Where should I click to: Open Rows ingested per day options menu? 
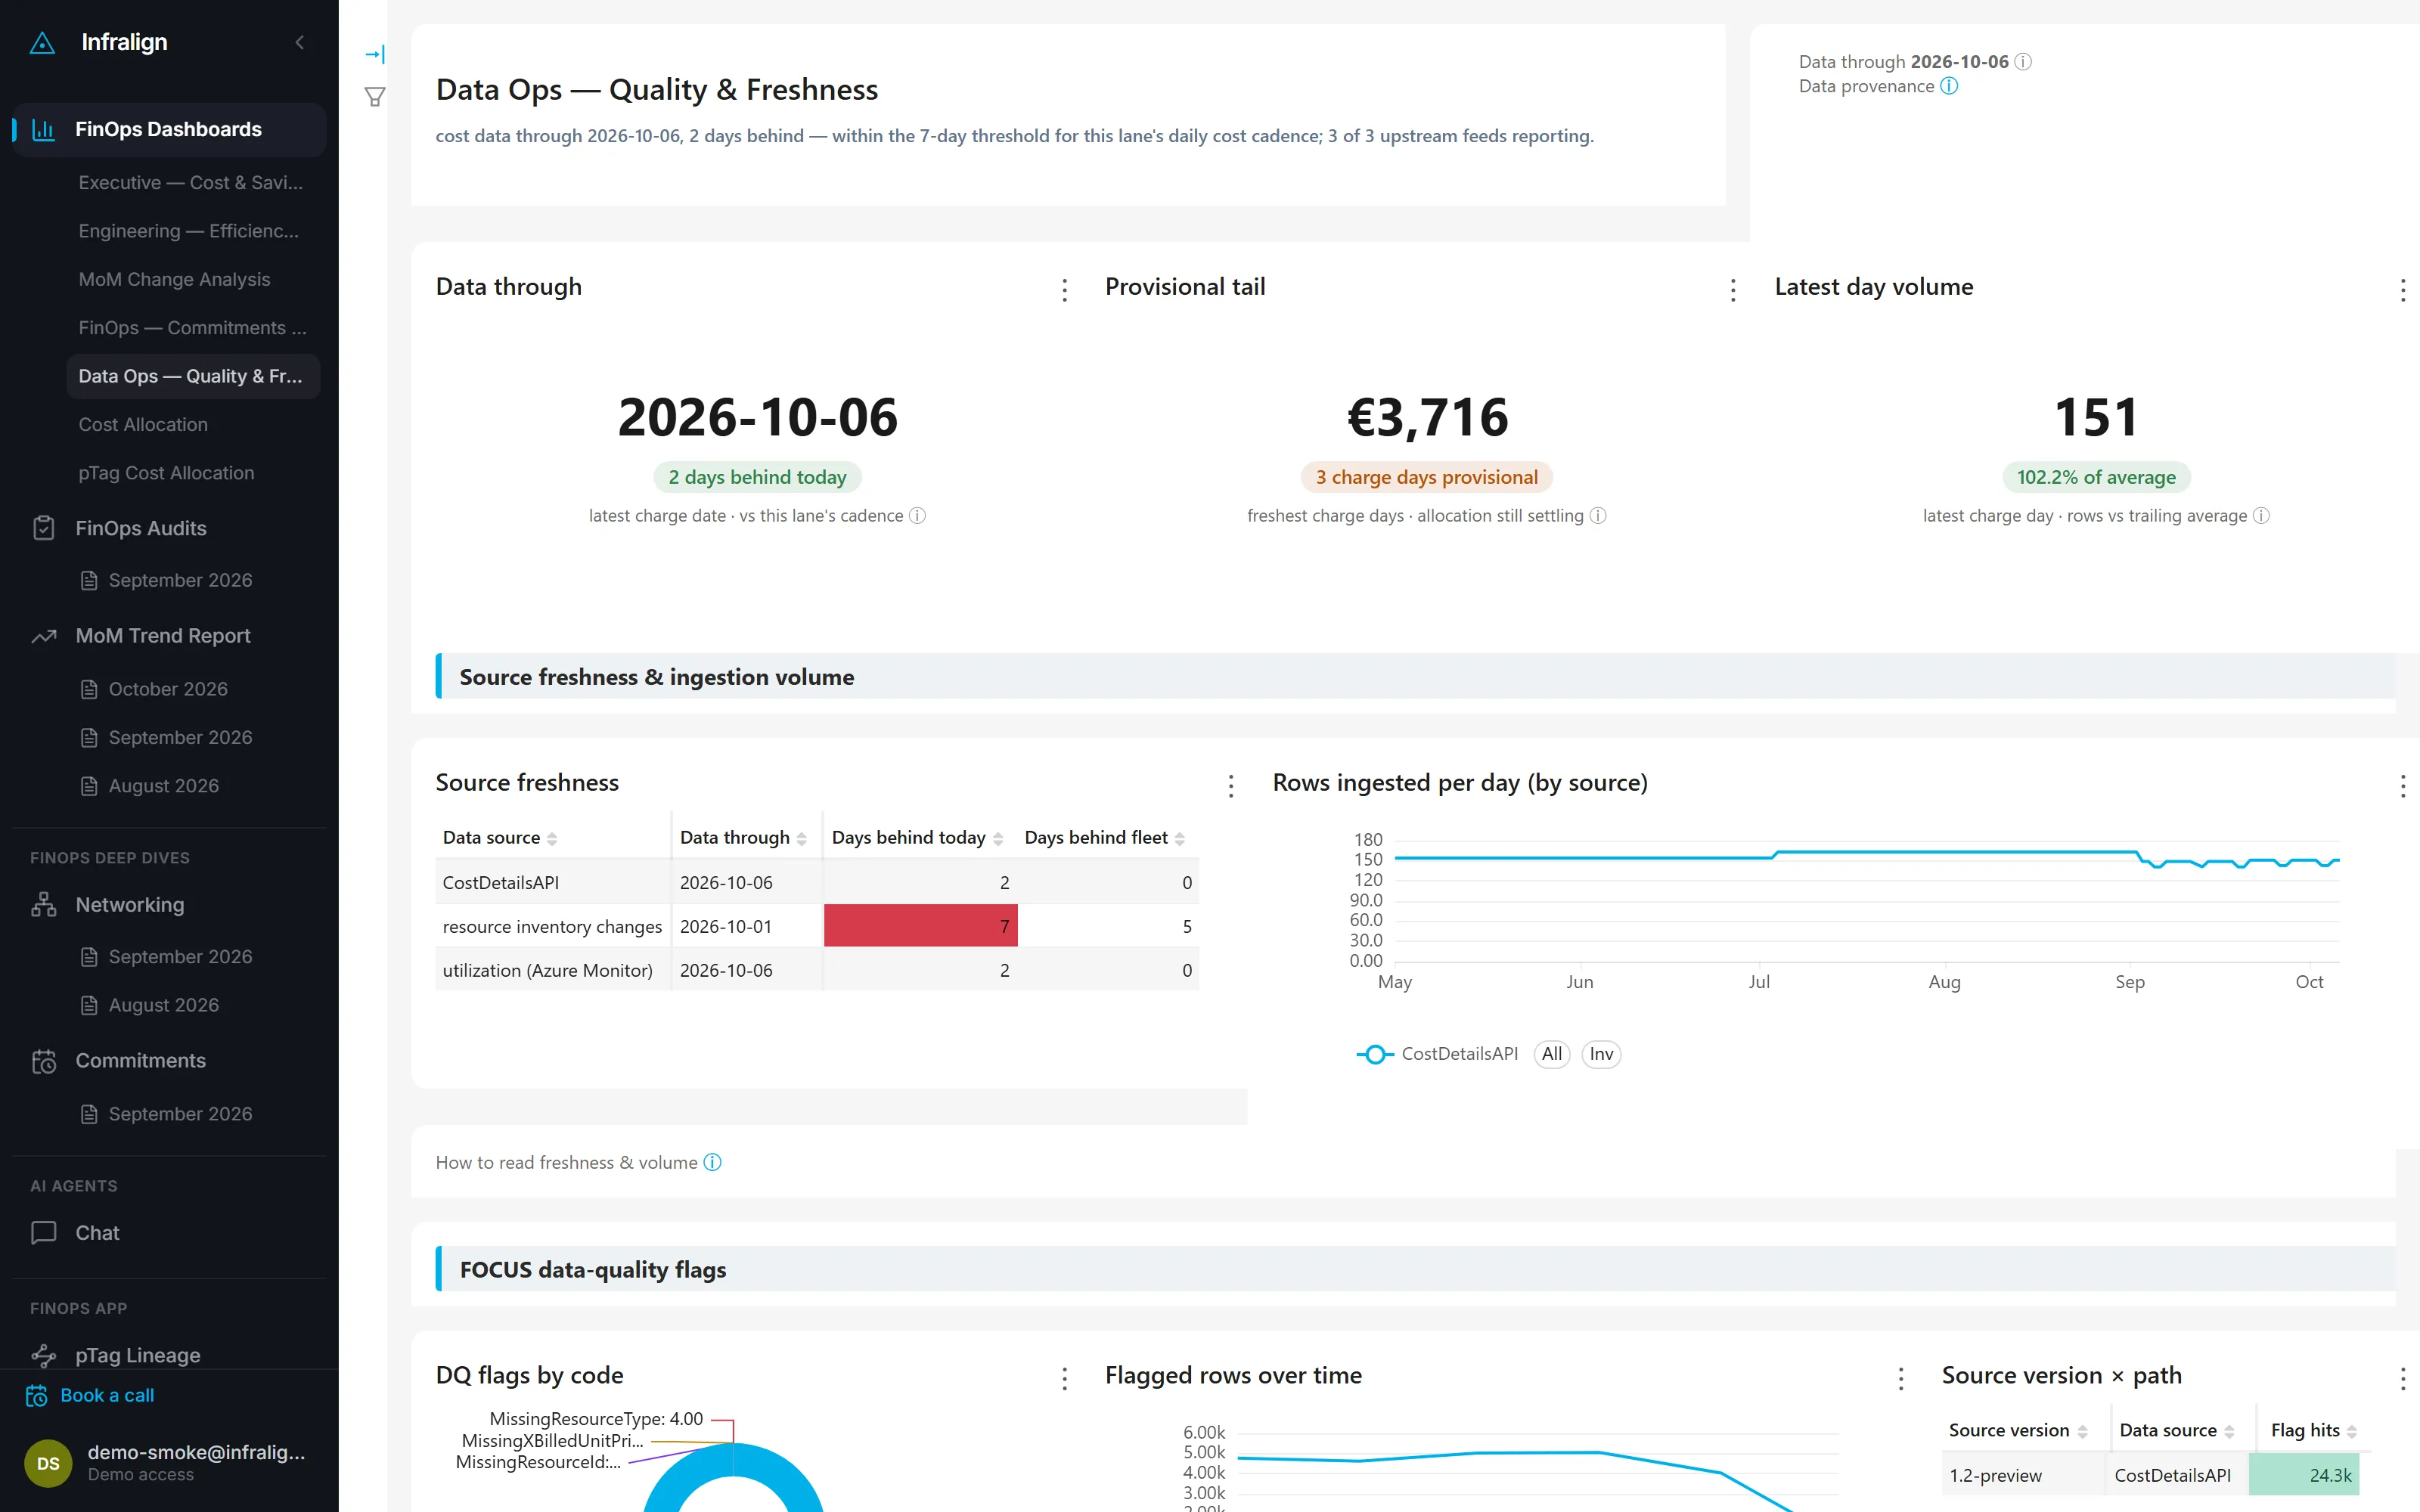2402,786
